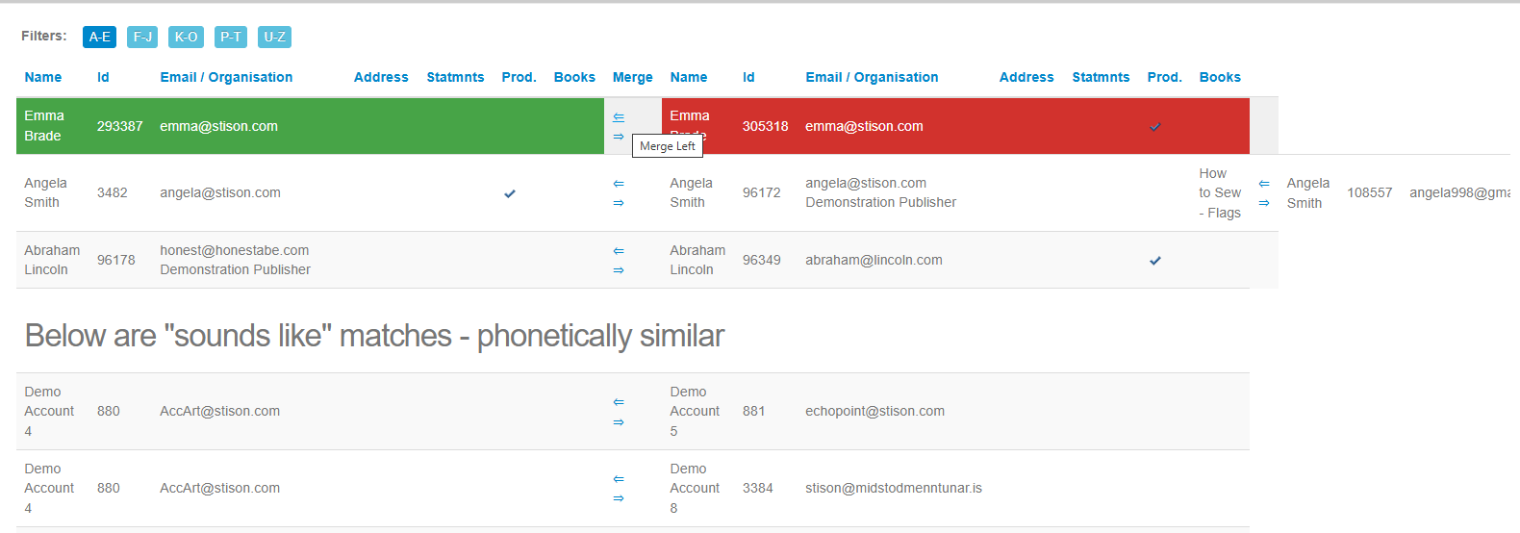Image resolution: width=1520 pixels, height=533 pixels.
Task: Click id 96349
Action: [761, 260]
